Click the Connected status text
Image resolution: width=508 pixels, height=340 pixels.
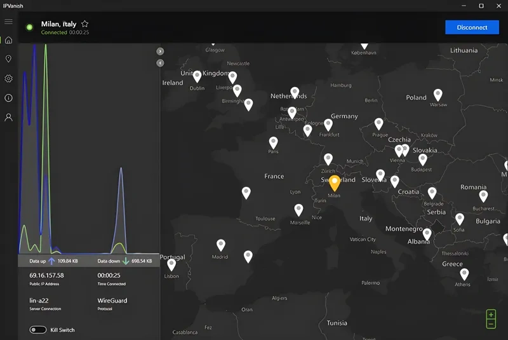tap(54, 32)
